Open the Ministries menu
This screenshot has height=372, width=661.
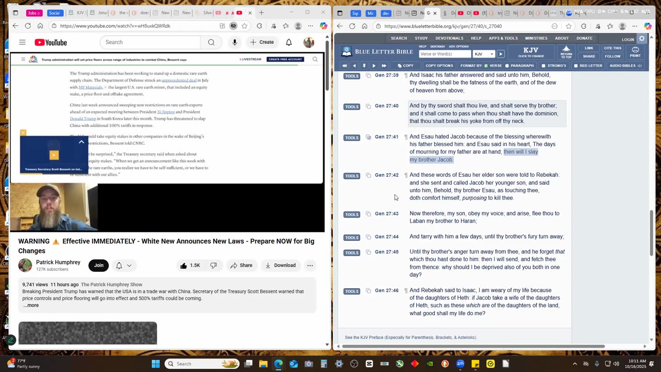(x=536, y=38)
